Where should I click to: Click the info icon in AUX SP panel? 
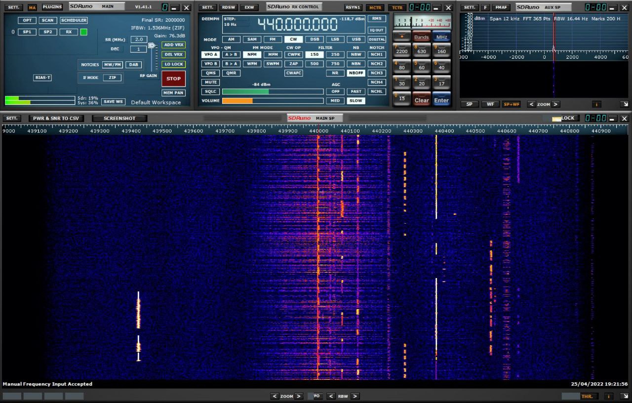tap(597, 104)
